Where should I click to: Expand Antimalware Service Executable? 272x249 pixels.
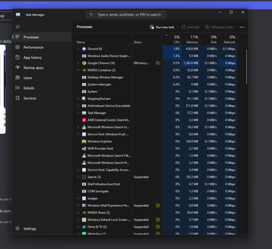tap(78, 106)
